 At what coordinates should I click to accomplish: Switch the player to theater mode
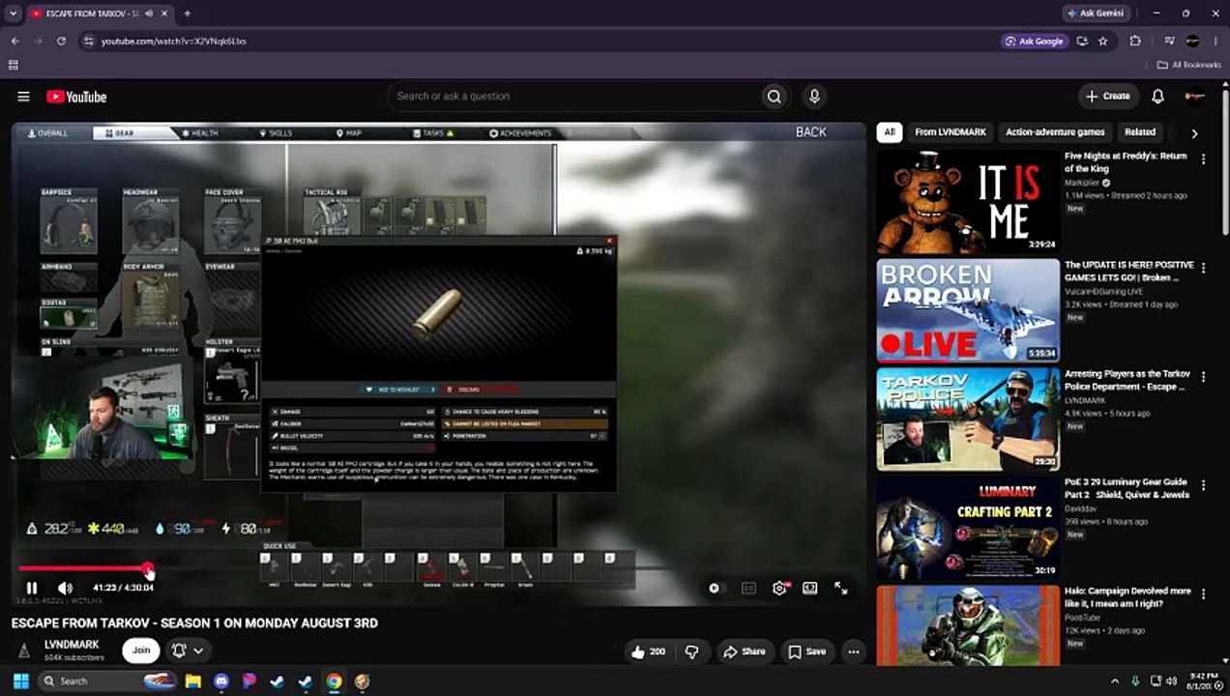810,588
